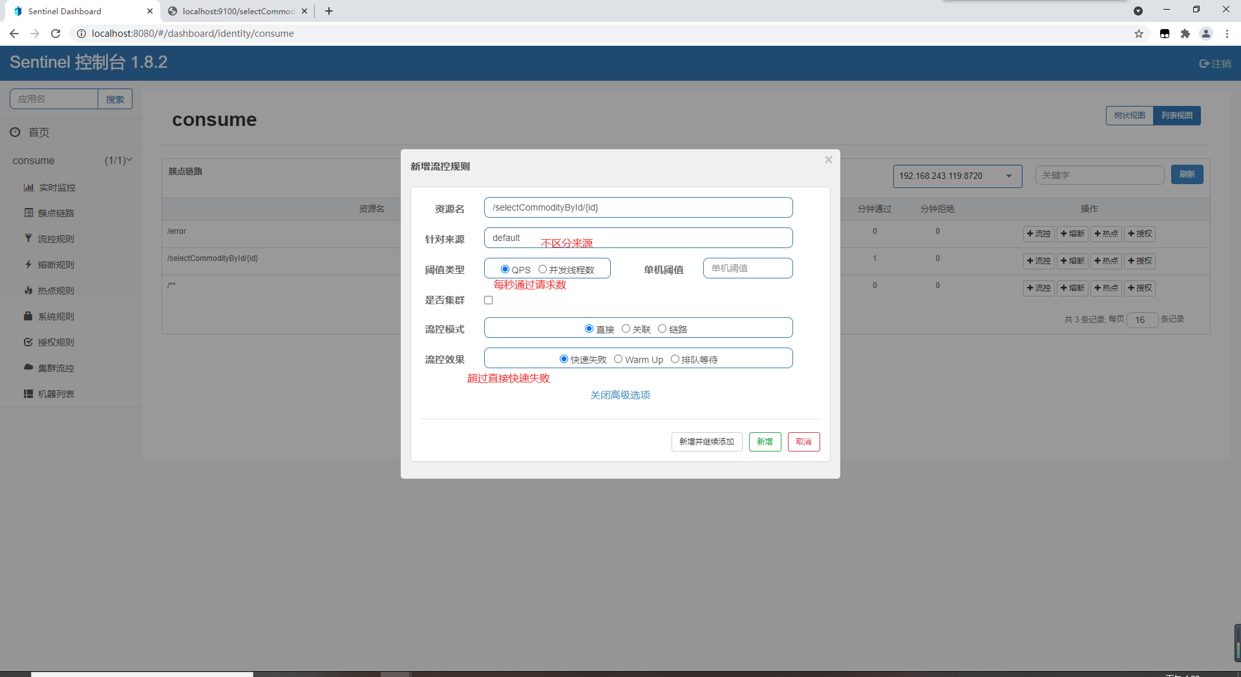Screen dimensions: 1241x677
Task: Add 热点 rule for /selectCommodityById/{id} row
Action: coord(1106,261)
